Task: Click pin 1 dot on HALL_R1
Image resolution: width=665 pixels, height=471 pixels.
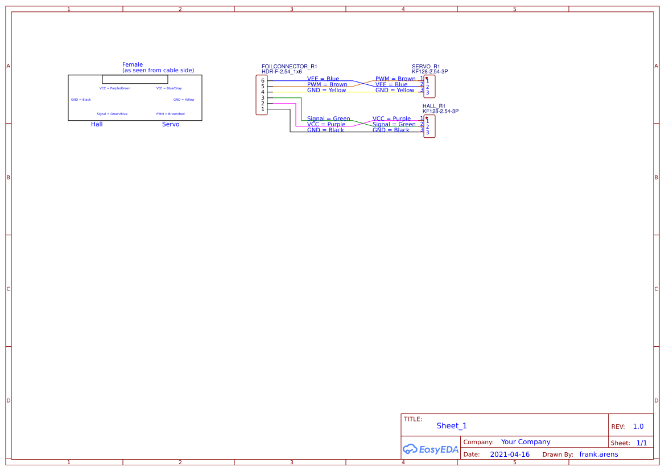Action: [x=428, y=119]
